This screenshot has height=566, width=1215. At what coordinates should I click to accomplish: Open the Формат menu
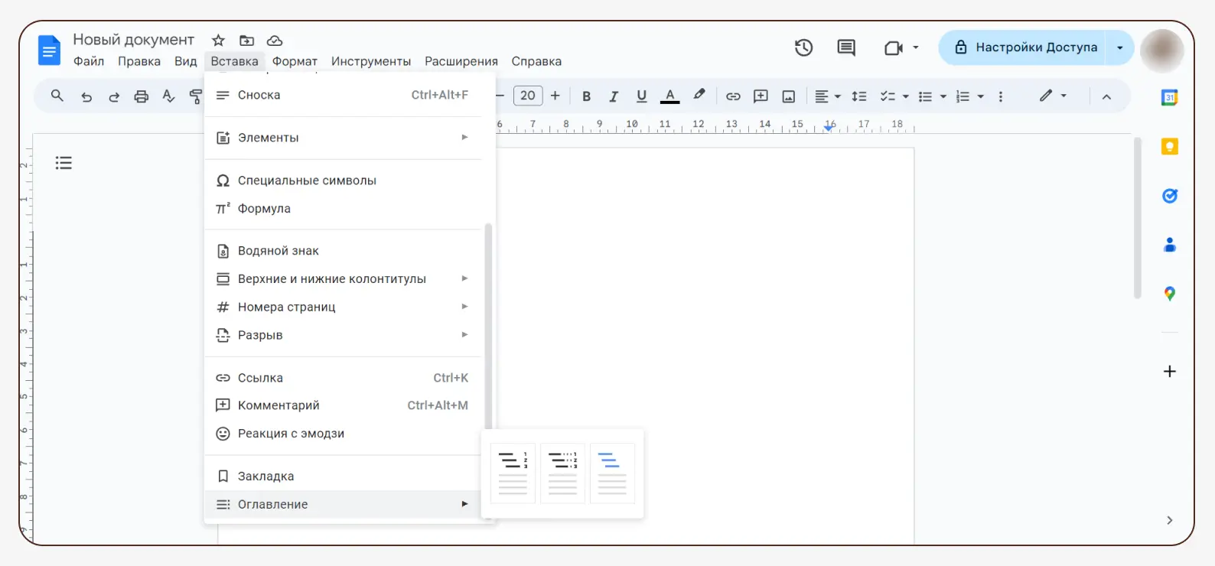(x=295, y=61)
